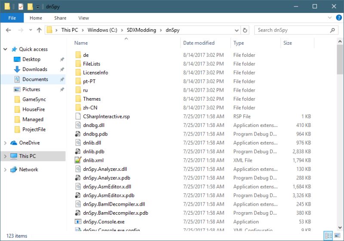
Task: Select CSharpInteractive.rsp file icon
Action: click(x=78, y=116)
